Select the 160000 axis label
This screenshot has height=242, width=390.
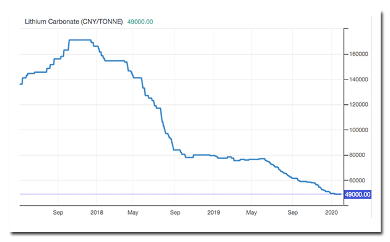(358, 54)
